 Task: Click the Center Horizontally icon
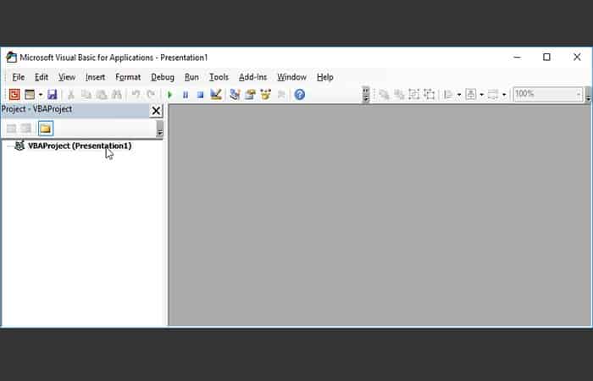(x=471, y=94)
